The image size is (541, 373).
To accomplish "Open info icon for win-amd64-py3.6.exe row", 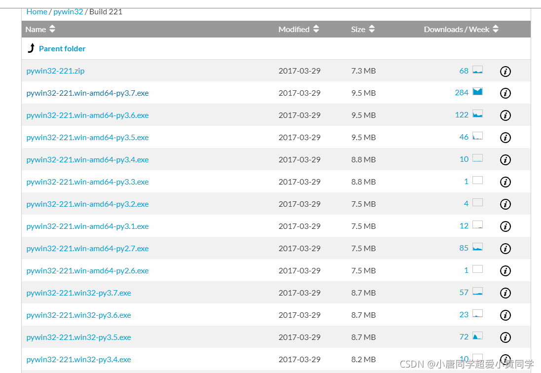I will coord(505,115).
